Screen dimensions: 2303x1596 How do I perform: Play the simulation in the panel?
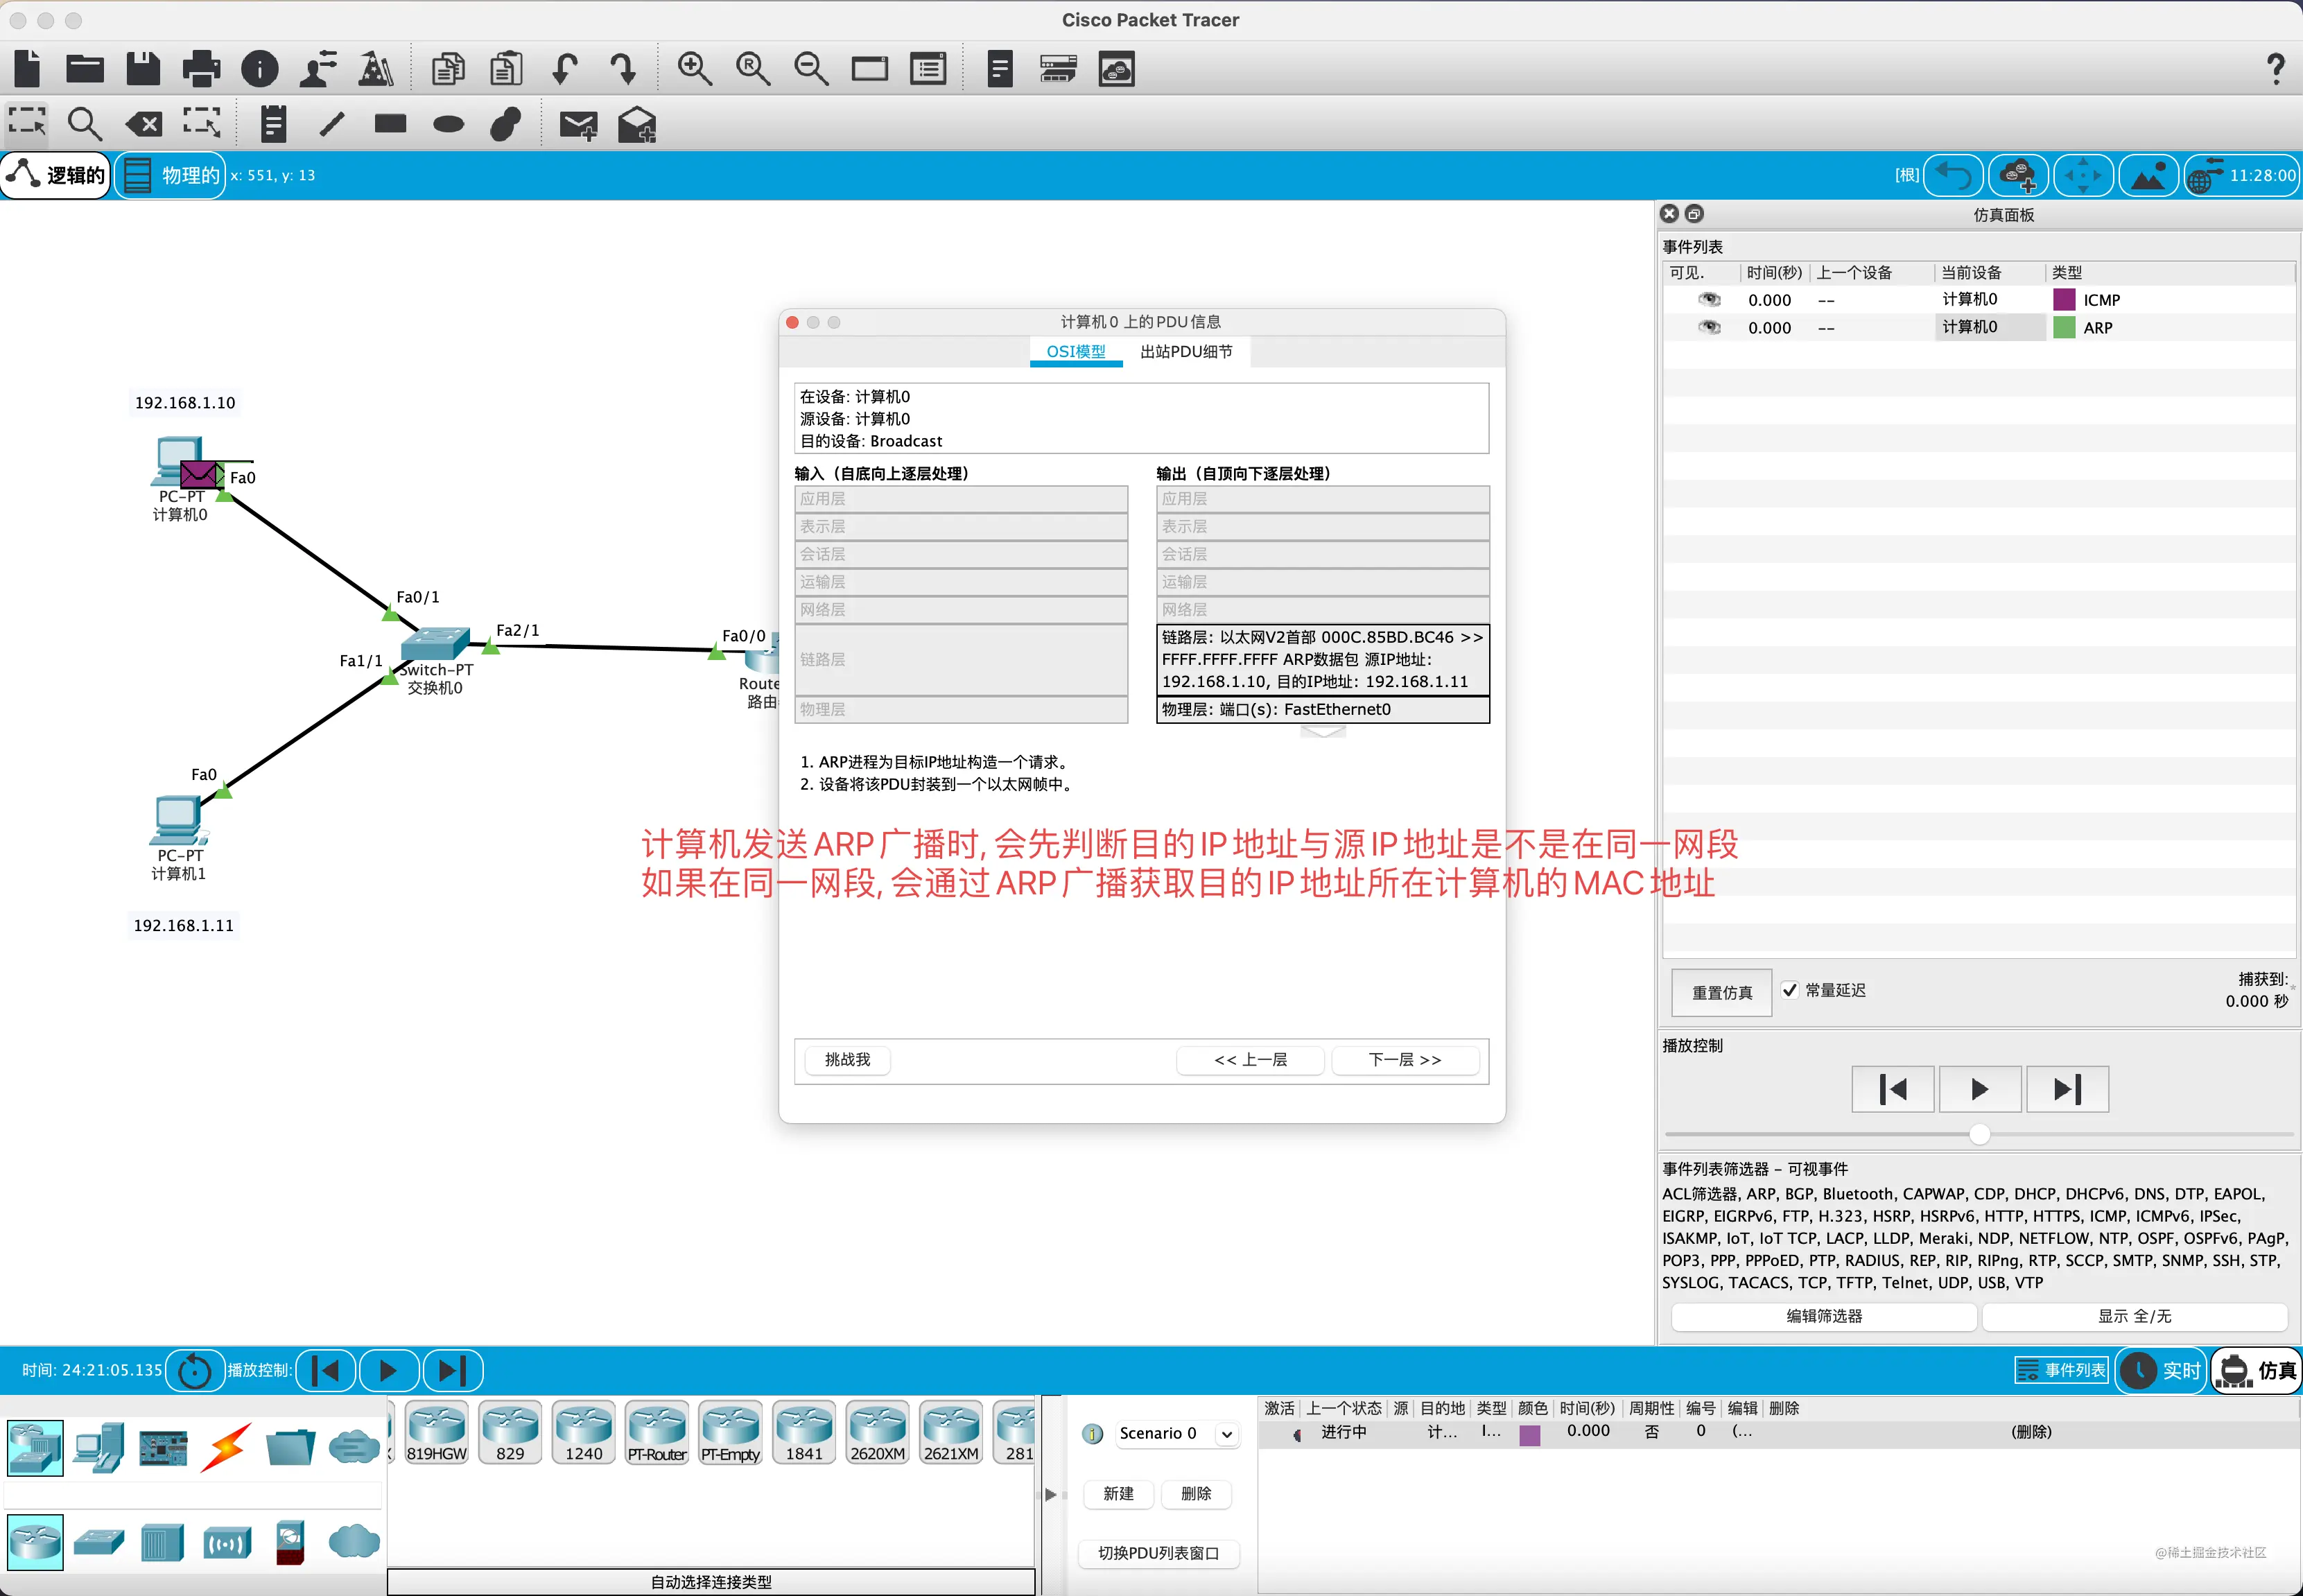1980,1089
